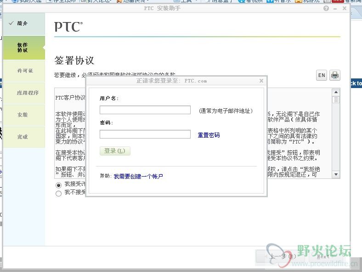Click the 密码 label
Viewport: 362px width, 272px height.
tap(106, 122)
